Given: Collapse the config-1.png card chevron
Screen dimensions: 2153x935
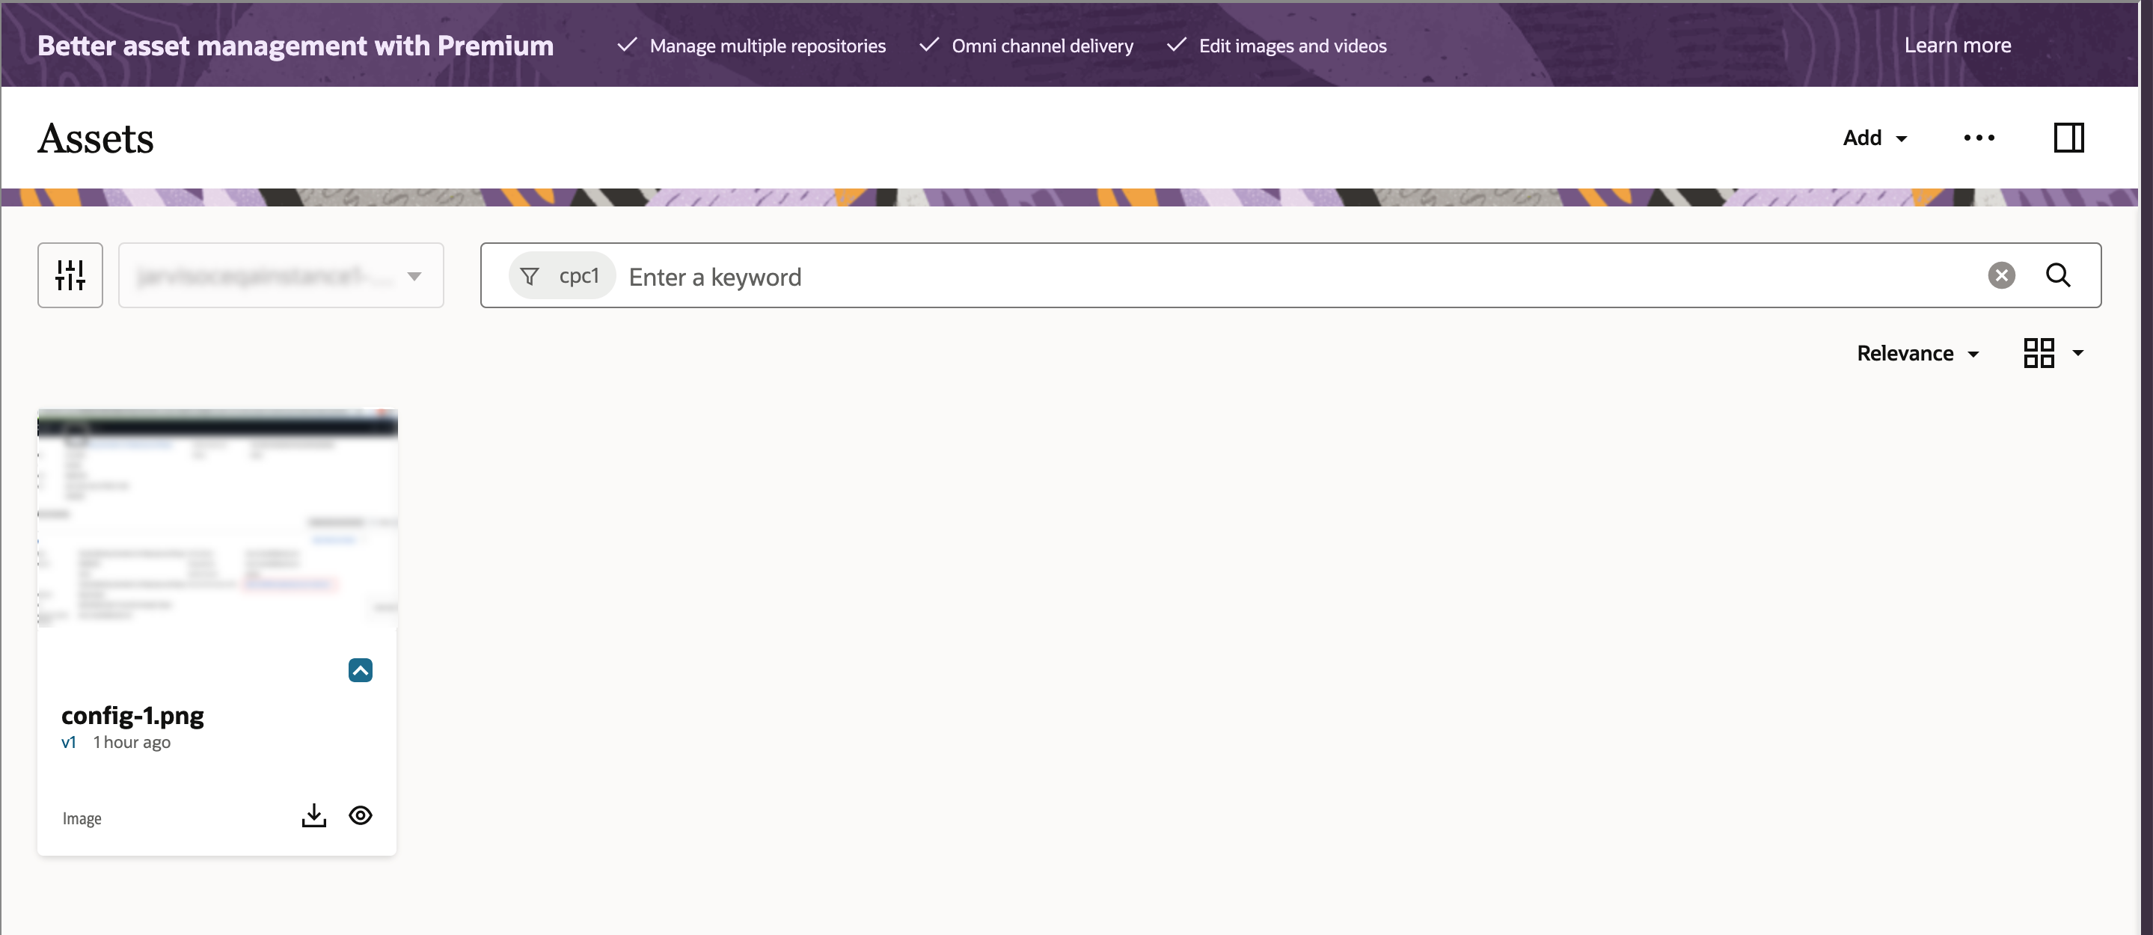Looking at the screenshot, I should pyautogui.click(x=361, y=670).
